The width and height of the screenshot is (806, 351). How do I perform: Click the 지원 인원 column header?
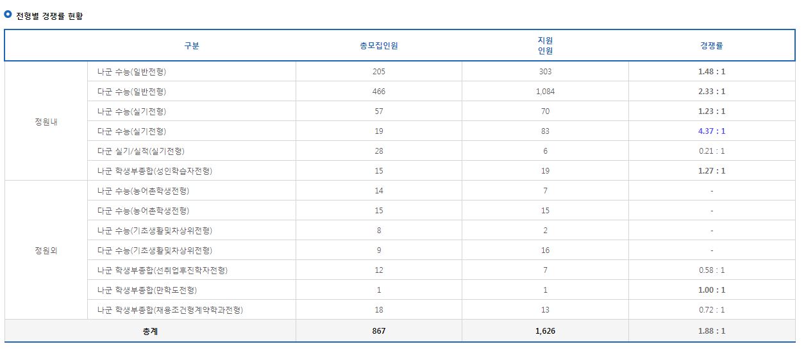point(545,45)
